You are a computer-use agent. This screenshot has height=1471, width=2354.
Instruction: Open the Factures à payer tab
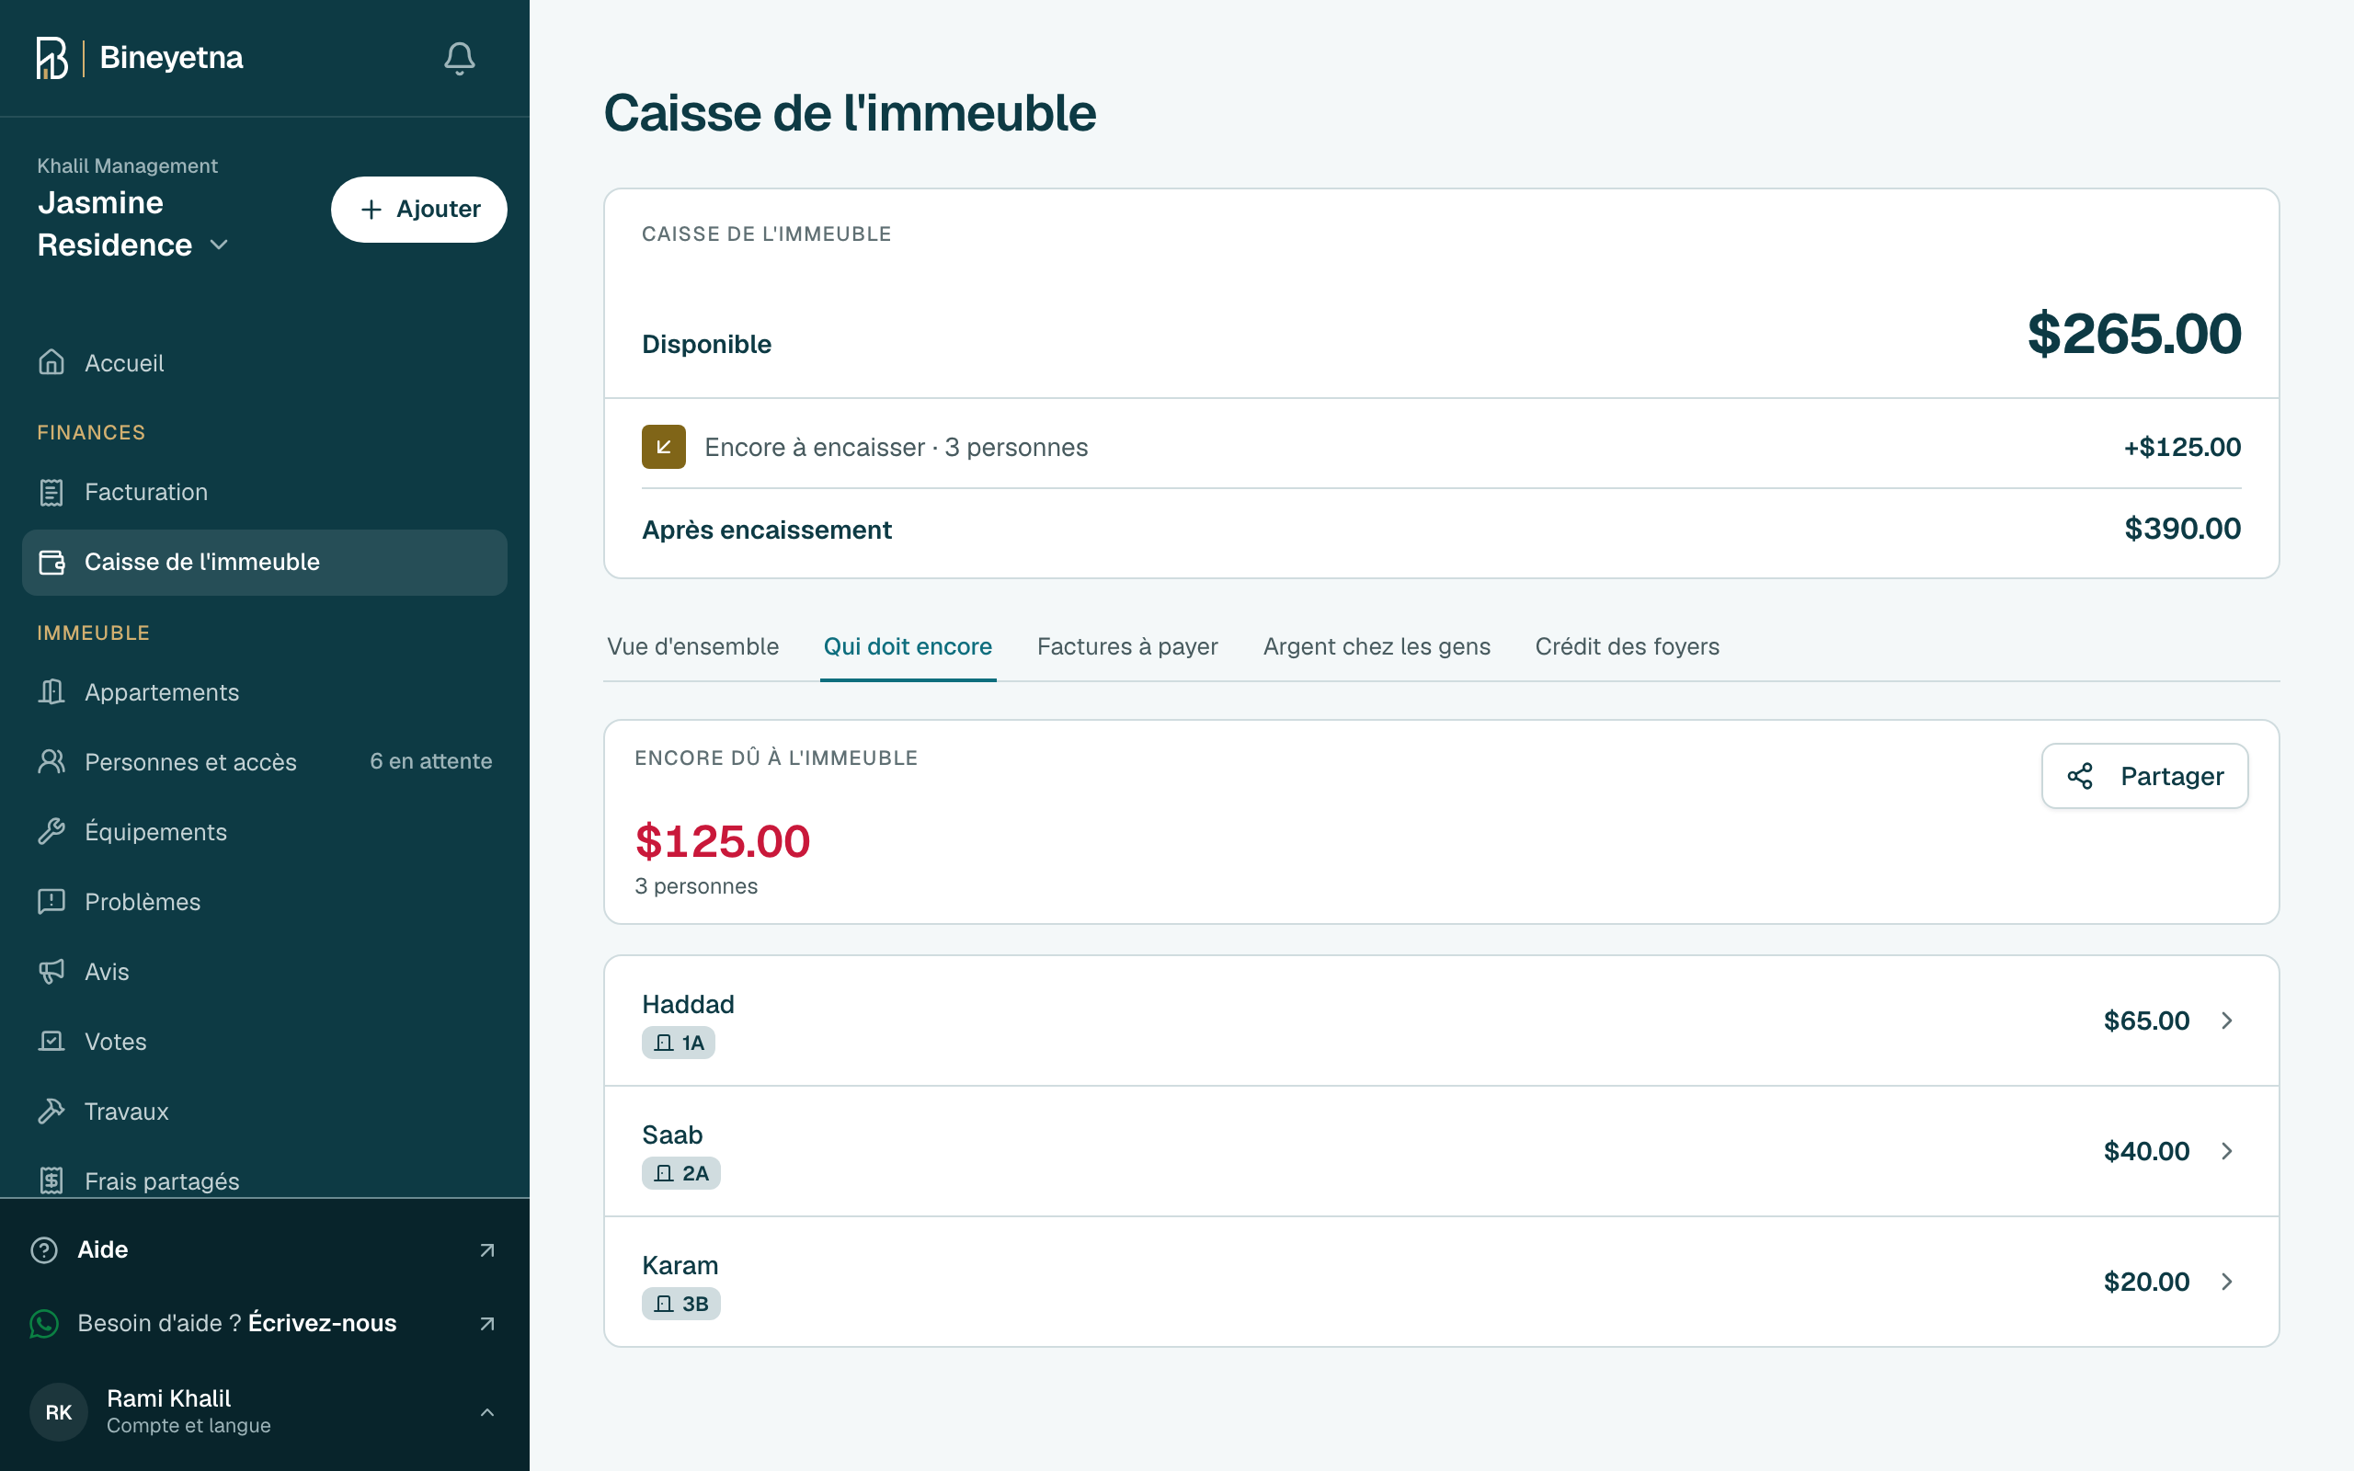(x=1127, y=647)
